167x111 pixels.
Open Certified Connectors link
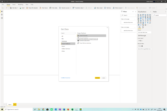click(x=66, y=78)
